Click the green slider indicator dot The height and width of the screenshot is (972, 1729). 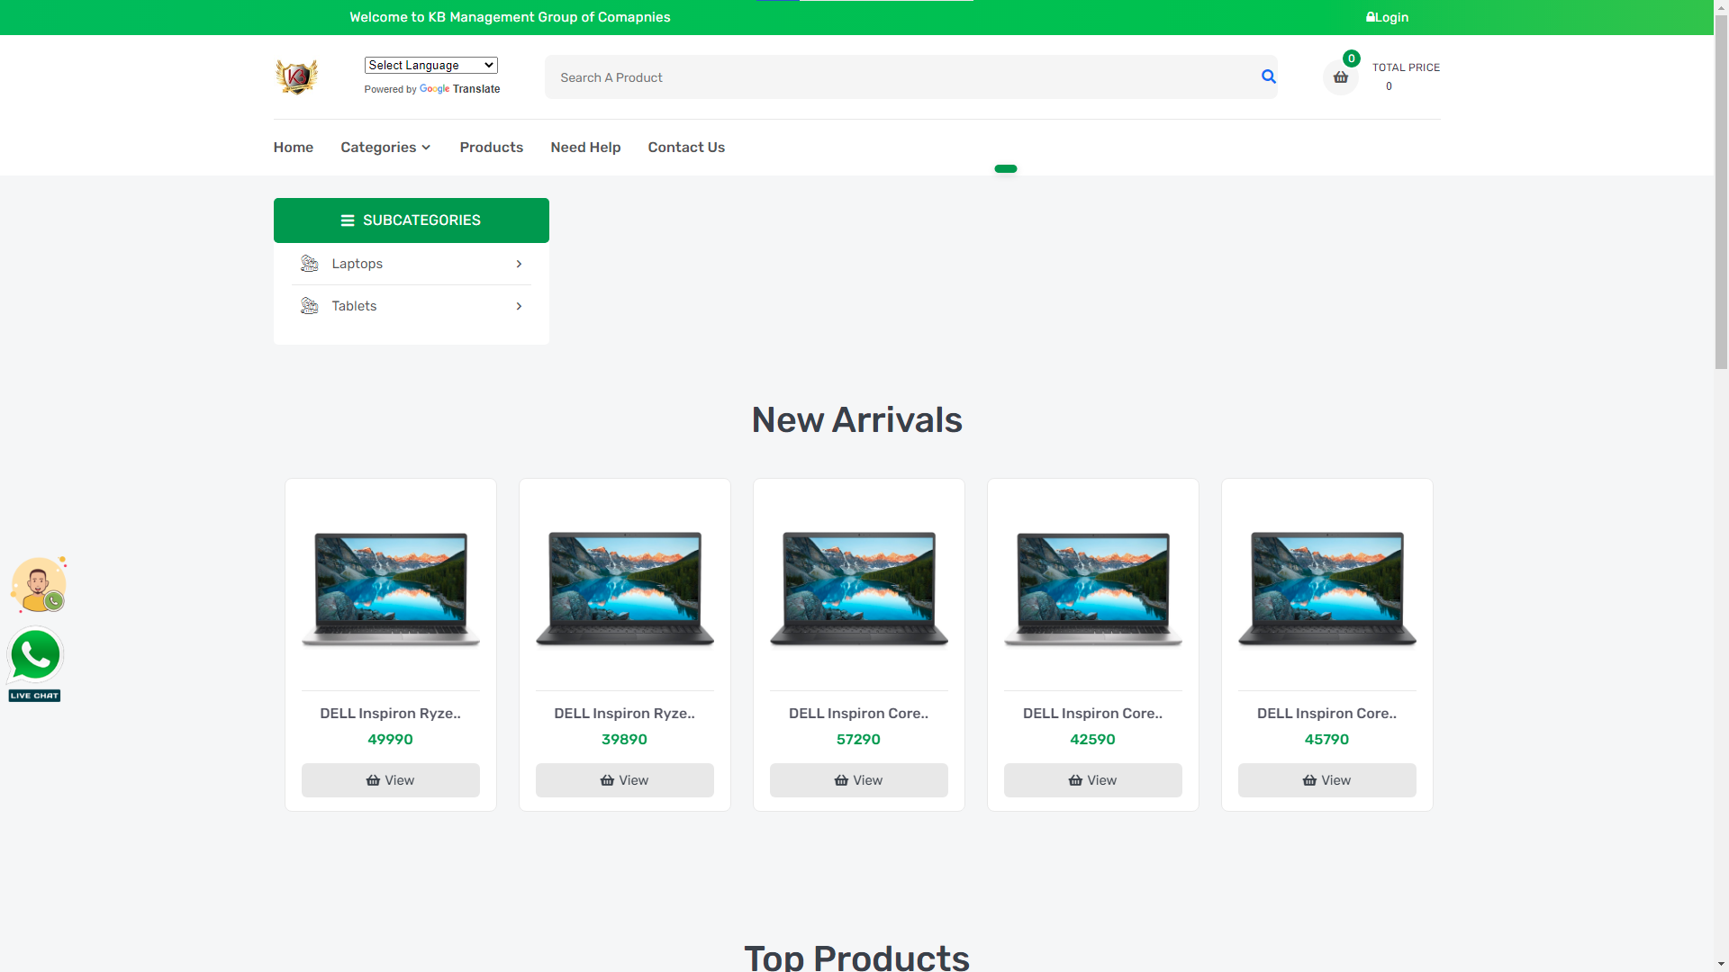tap(1006, 168)
